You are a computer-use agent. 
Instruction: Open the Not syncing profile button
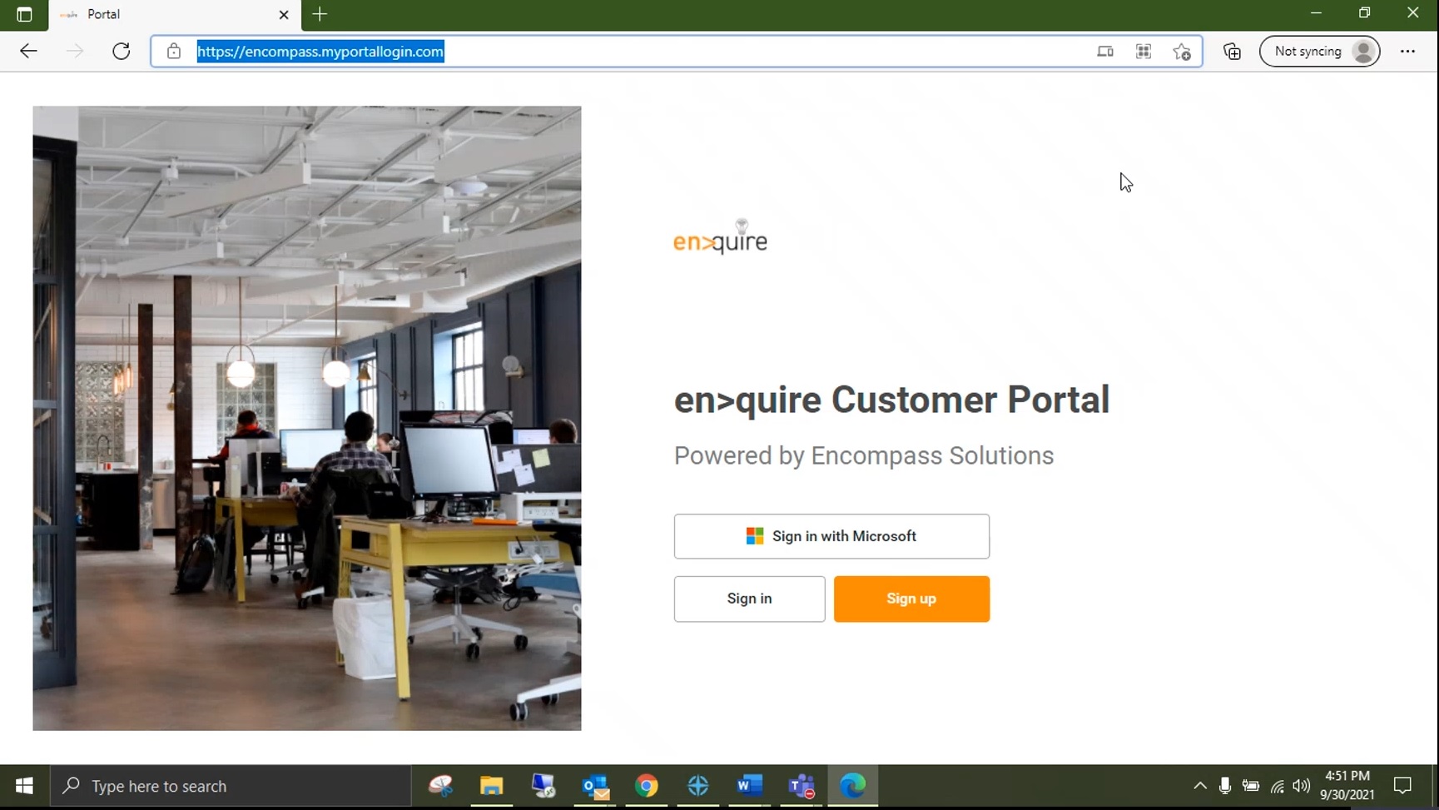click(1320, 52)
